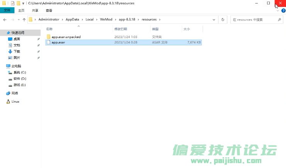This screenshot has height=168, width=286.
Task: Click Administrator in the address bar
Action: pyautogui.click(x=49, y=20)
